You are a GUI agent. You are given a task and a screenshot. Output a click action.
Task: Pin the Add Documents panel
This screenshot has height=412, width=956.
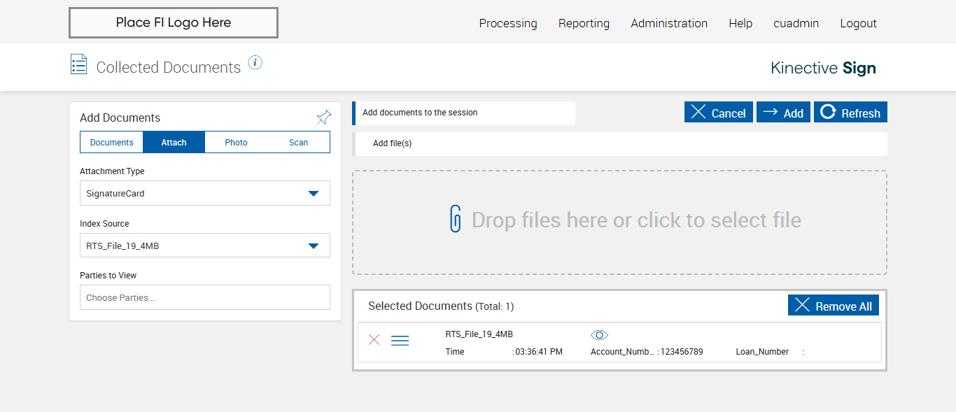[324, 117]
